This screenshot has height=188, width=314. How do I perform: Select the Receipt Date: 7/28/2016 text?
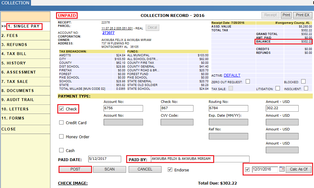click(x=228, y=23)
